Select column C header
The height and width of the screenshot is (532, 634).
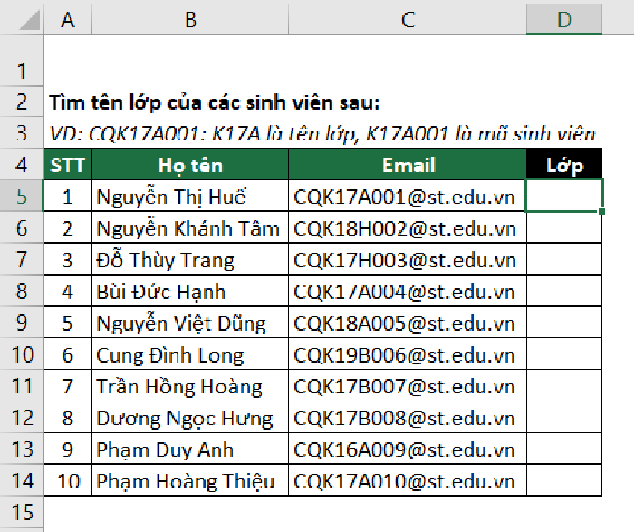(x=408, y=19)
